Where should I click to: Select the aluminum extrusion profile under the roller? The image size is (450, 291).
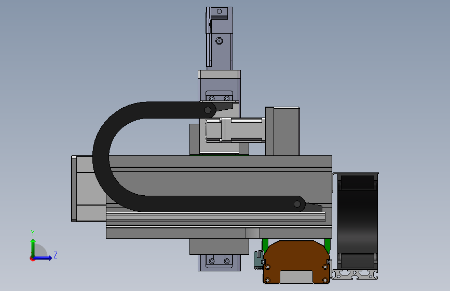click(x=354, y=274)
